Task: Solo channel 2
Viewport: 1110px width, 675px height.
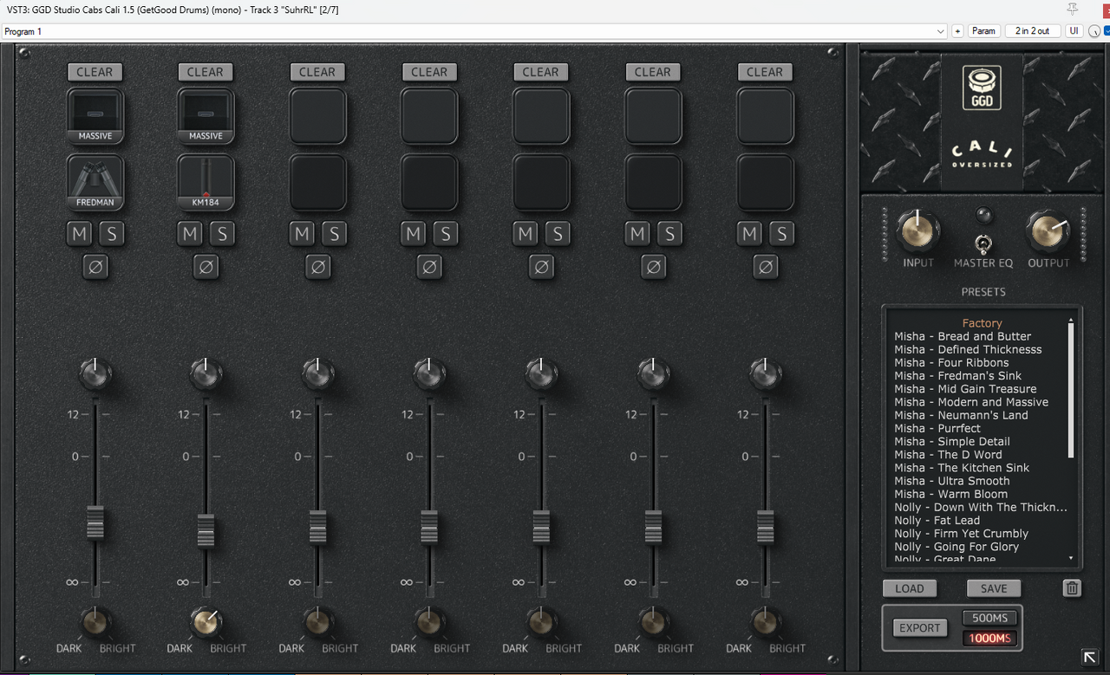Action: tap(222, 233)
